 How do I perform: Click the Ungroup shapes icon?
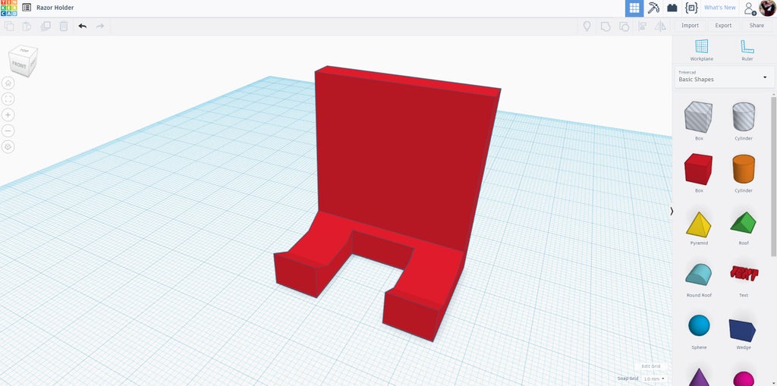[624, 26]
